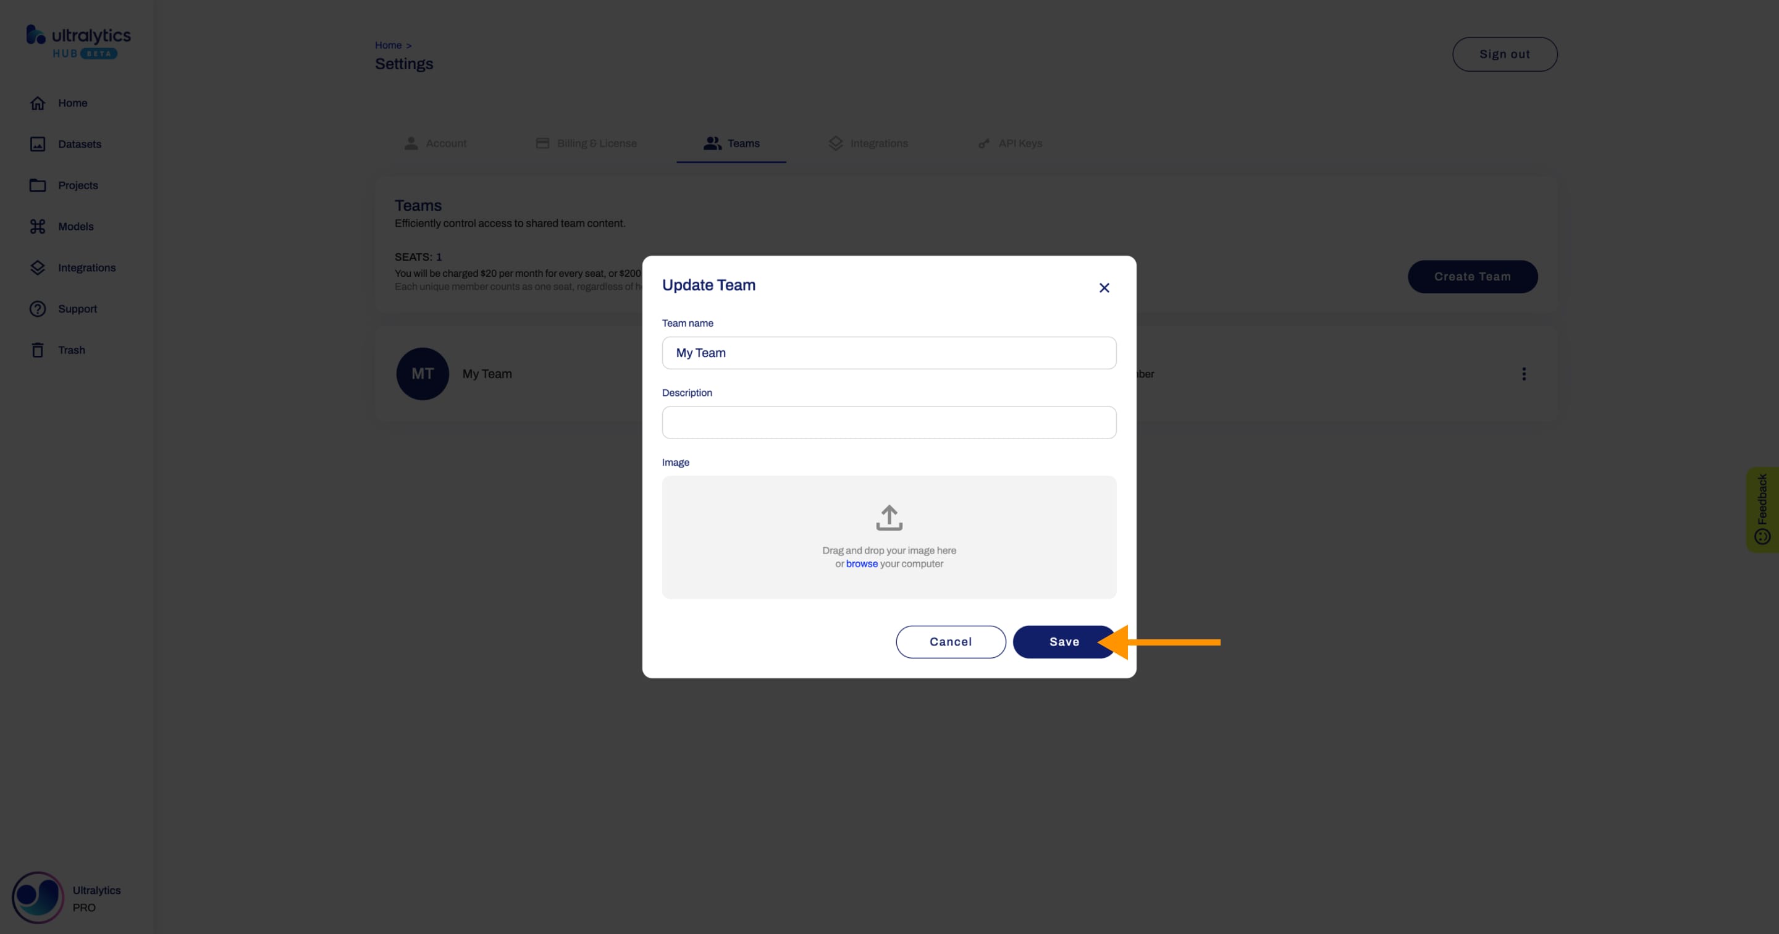Click Cancel to discard team changes

pyautogui.click(x=951, y=641)
